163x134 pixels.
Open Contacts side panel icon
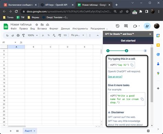158,64
